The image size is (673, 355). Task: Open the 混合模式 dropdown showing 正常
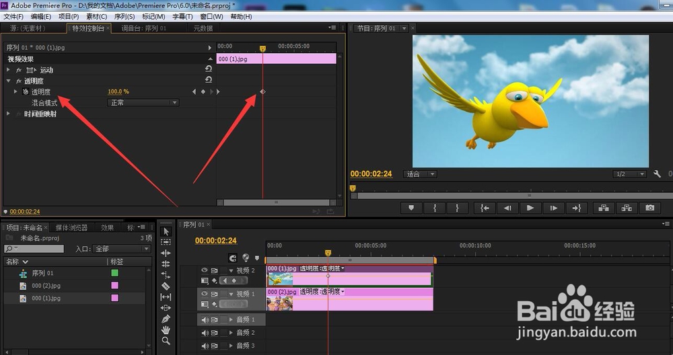click(143, 102)
